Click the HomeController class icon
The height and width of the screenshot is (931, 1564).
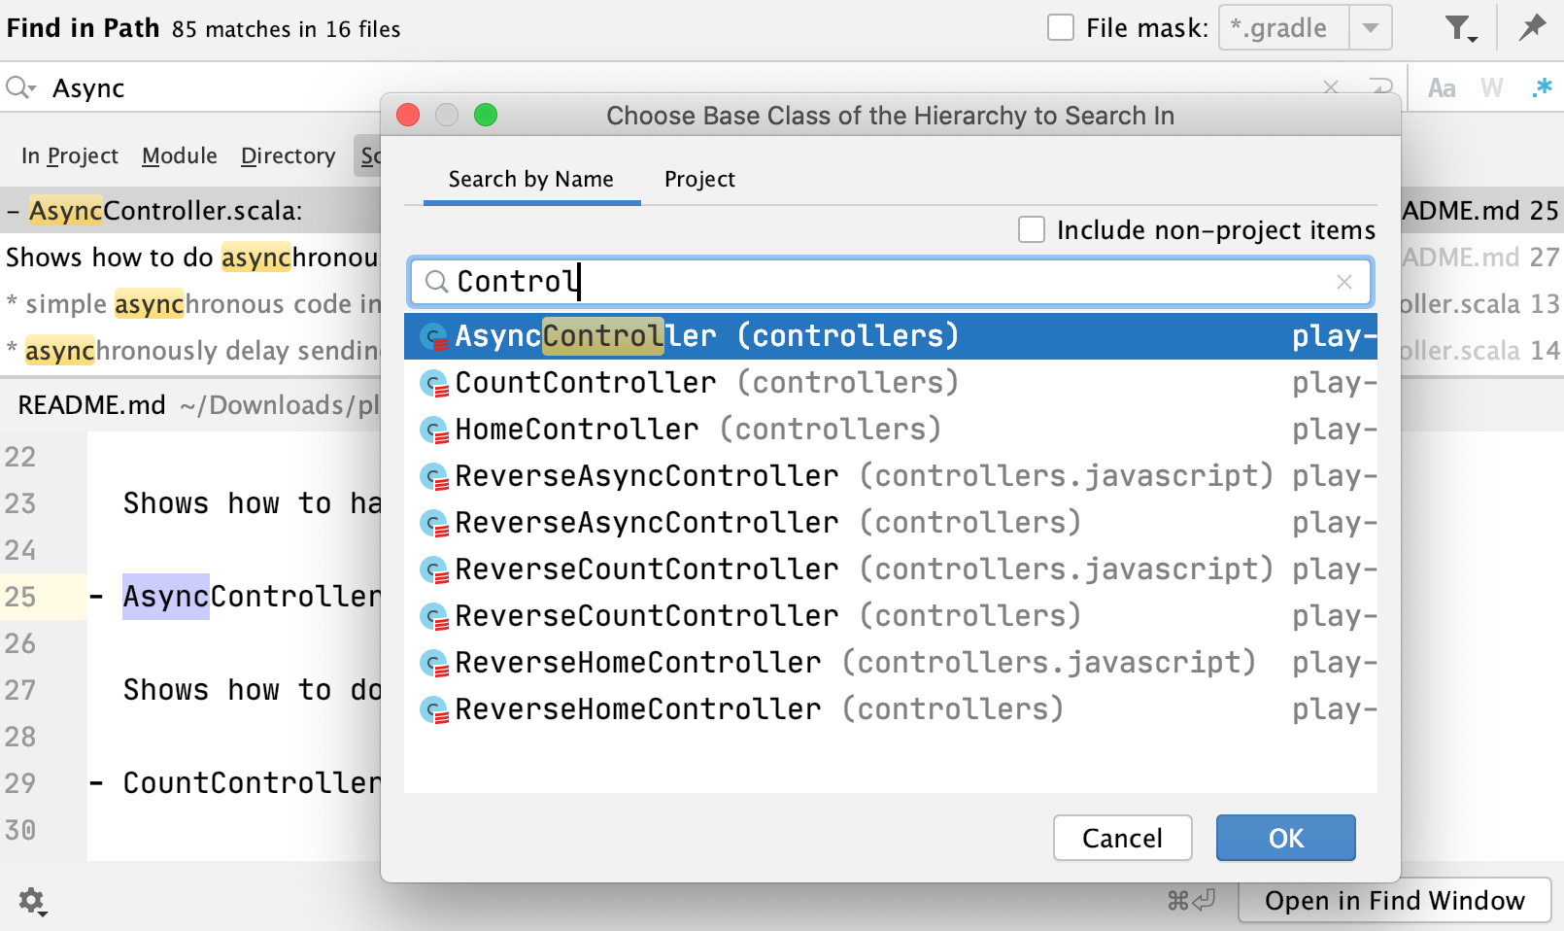pyautogui.click(x=434, y=431)
